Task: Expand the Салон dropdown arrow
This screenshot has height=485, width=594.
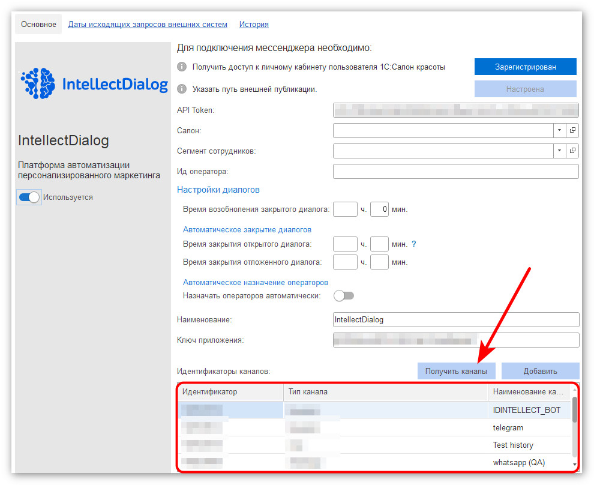Action: [560, 130]
